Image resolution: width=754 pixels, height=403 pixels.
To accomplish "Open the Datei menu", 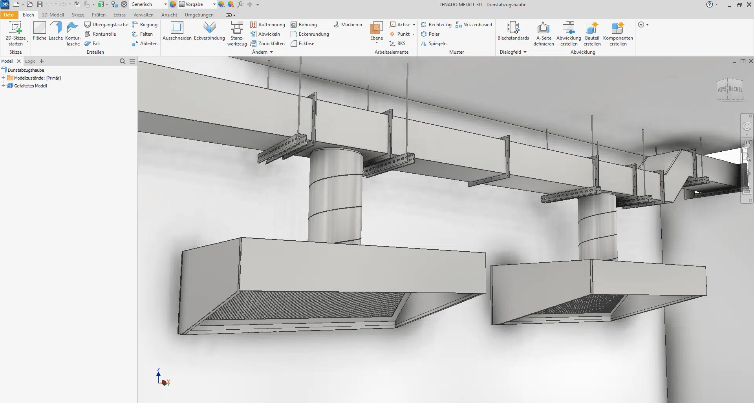I will pos(9,15).
